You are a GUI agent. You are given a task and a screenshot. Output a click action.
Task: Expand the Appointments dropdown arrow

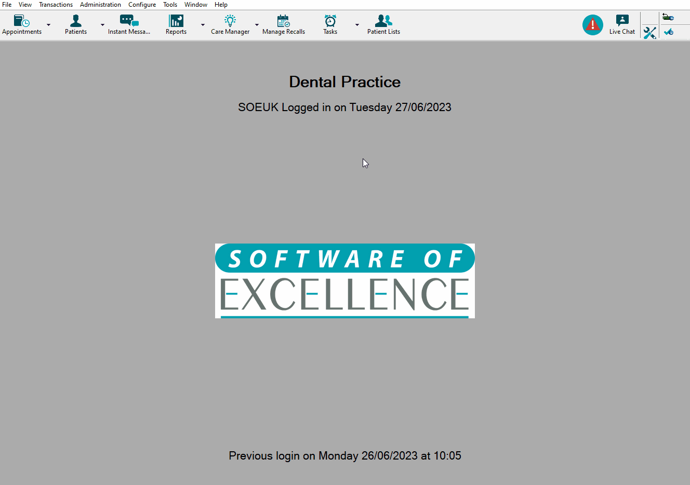pyautogui.click(x=49, y=25)
